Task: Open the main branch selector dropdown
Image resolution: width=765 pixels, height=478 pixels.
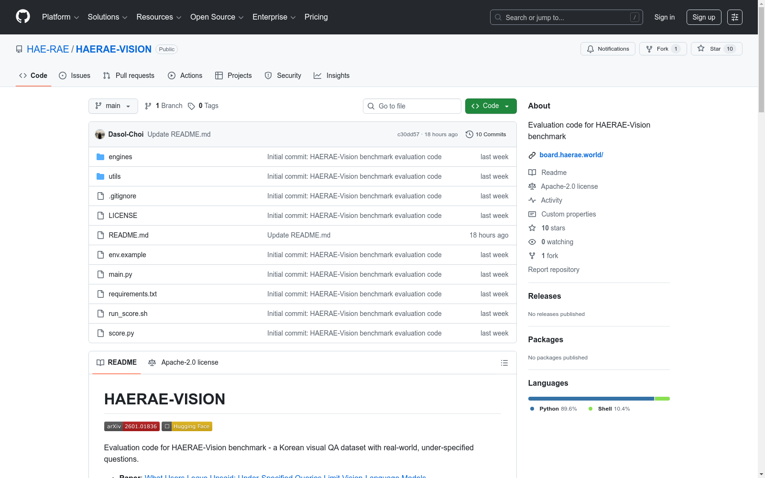Action: [x=113, y=106]
